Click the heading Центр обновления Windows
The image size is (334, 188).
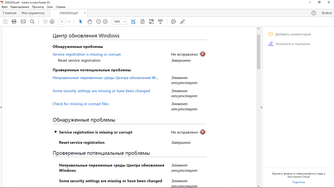click(86, 36)
